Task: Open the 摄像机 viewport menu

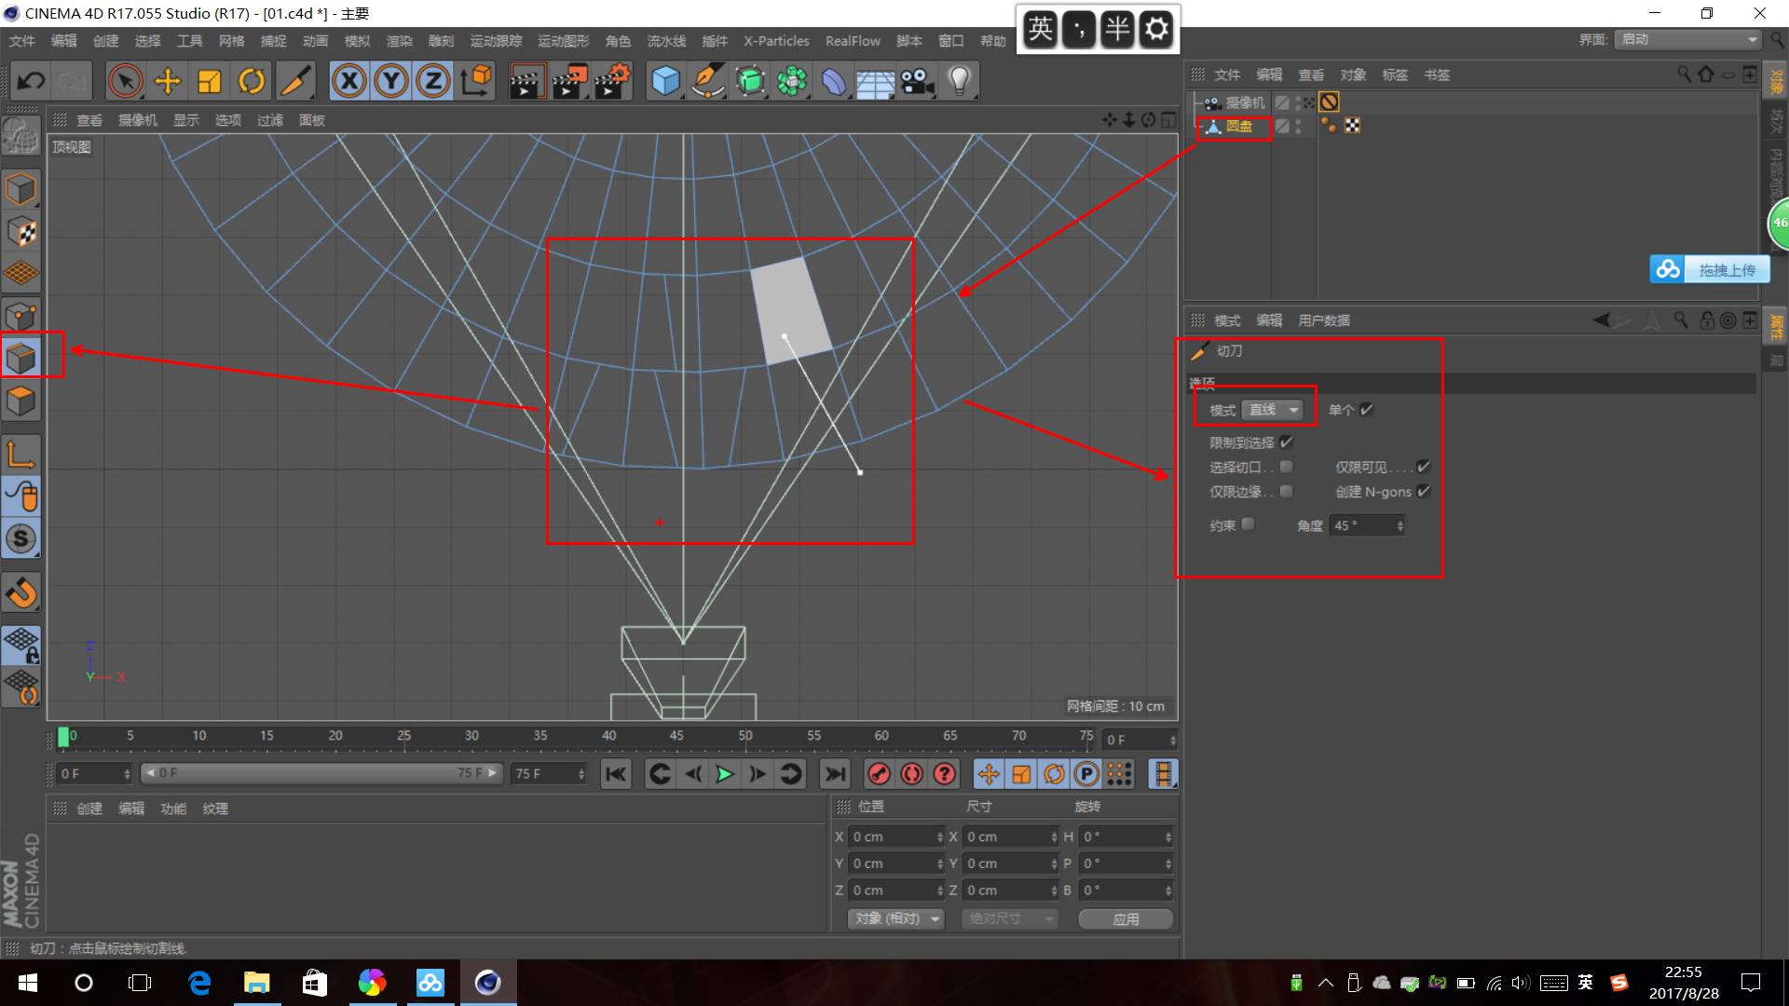Action: click(137, 120)
